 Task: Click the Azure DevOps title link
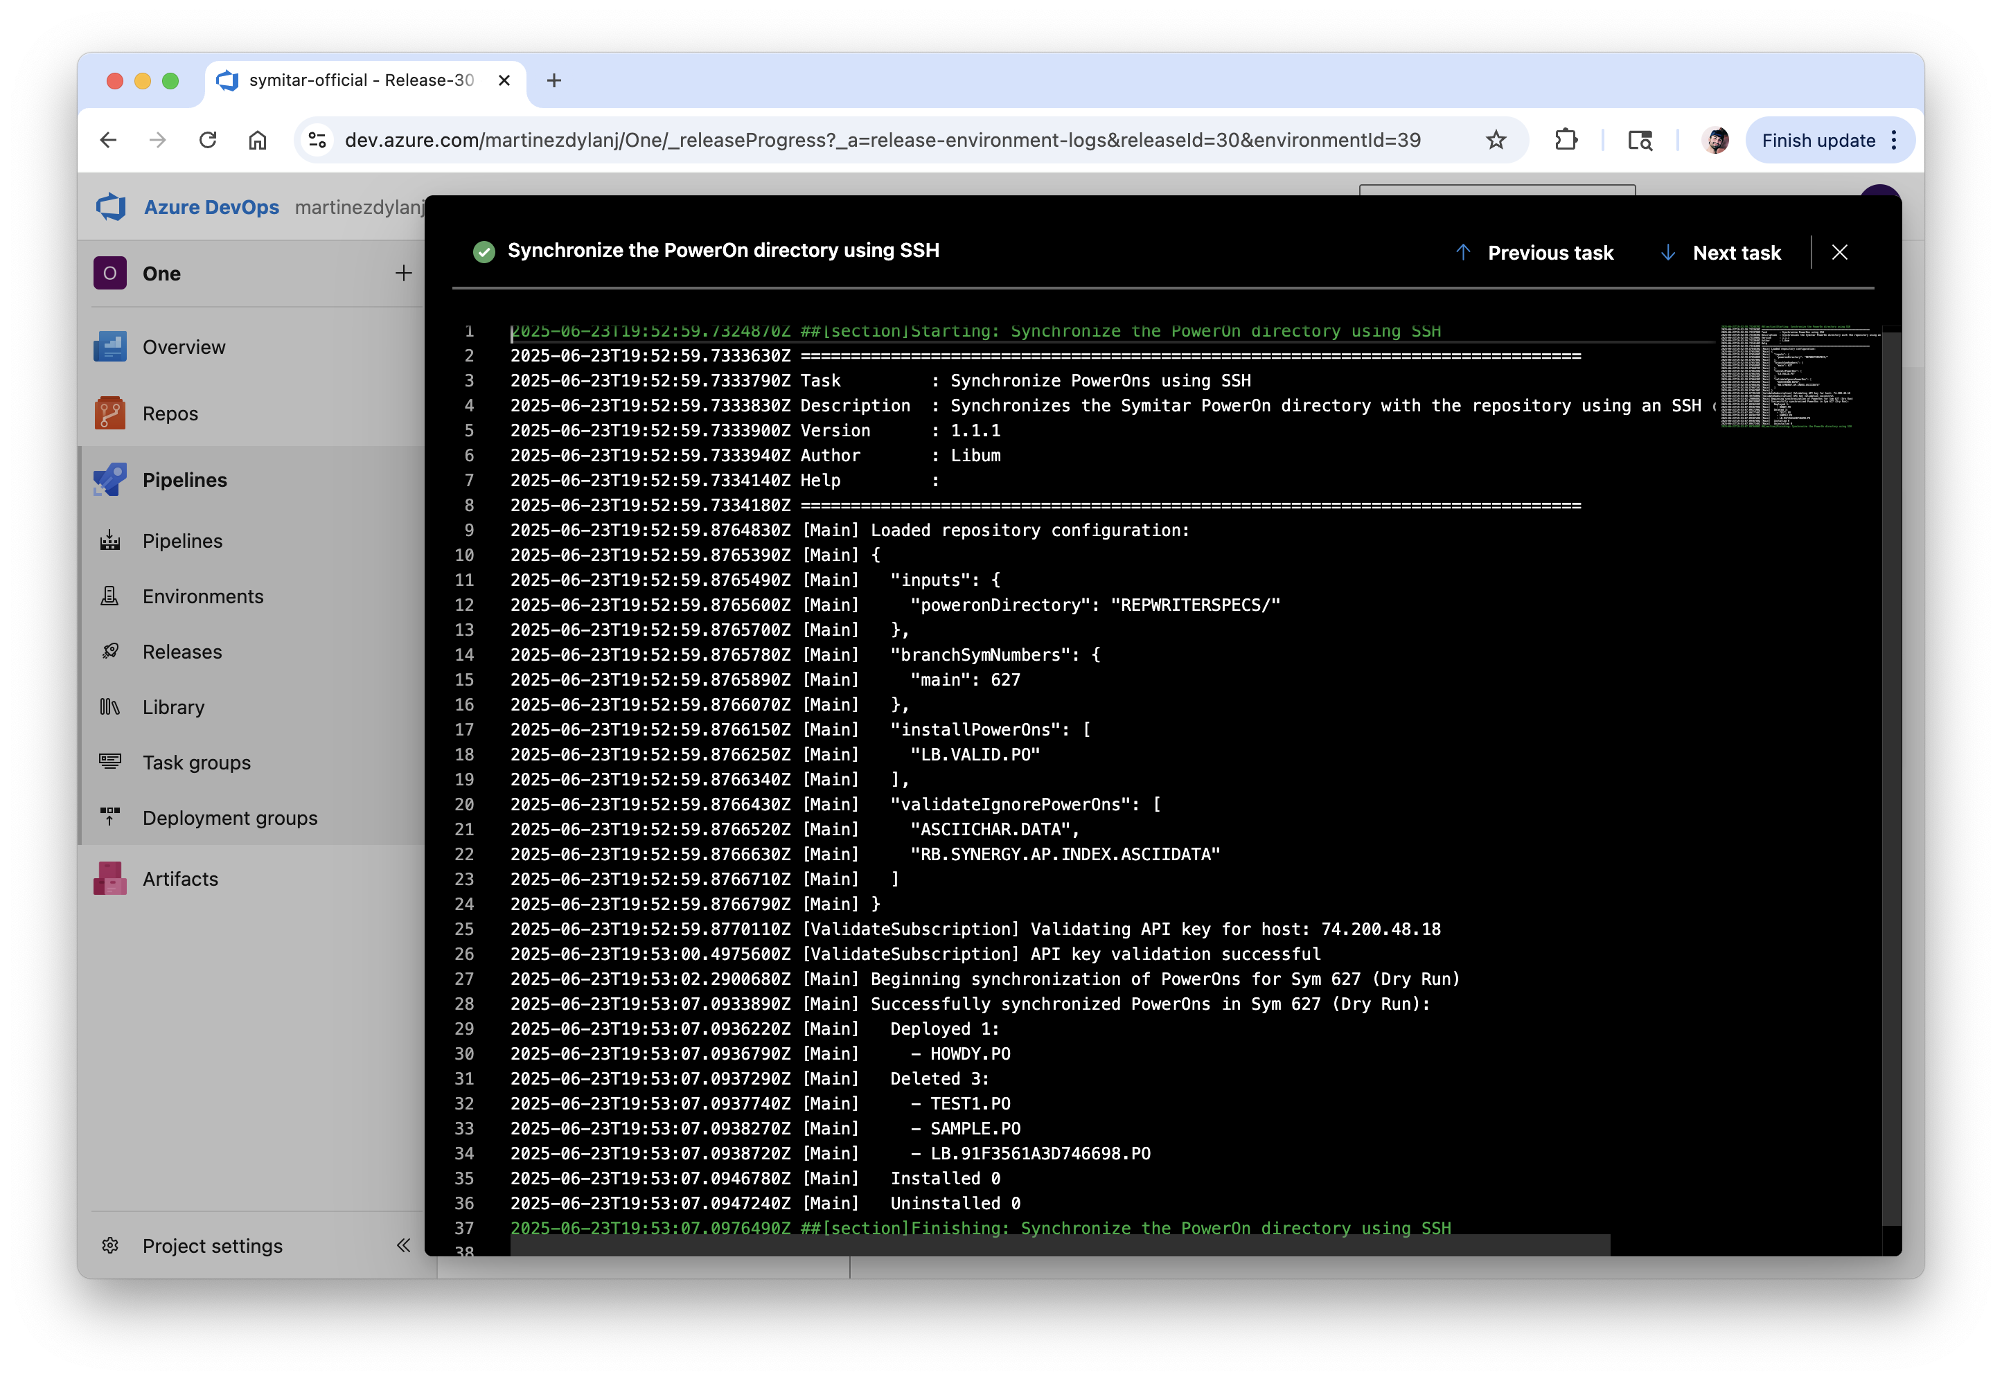(212, 207)
